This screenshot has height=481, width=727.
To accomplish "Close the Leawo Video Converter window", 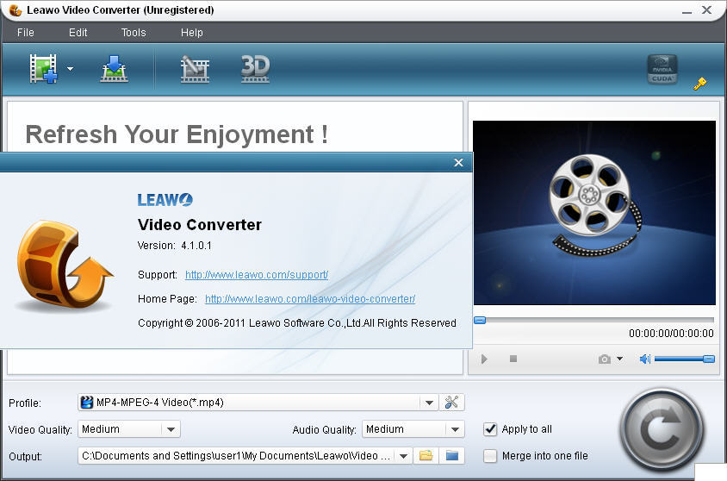I will click(706, 9).
